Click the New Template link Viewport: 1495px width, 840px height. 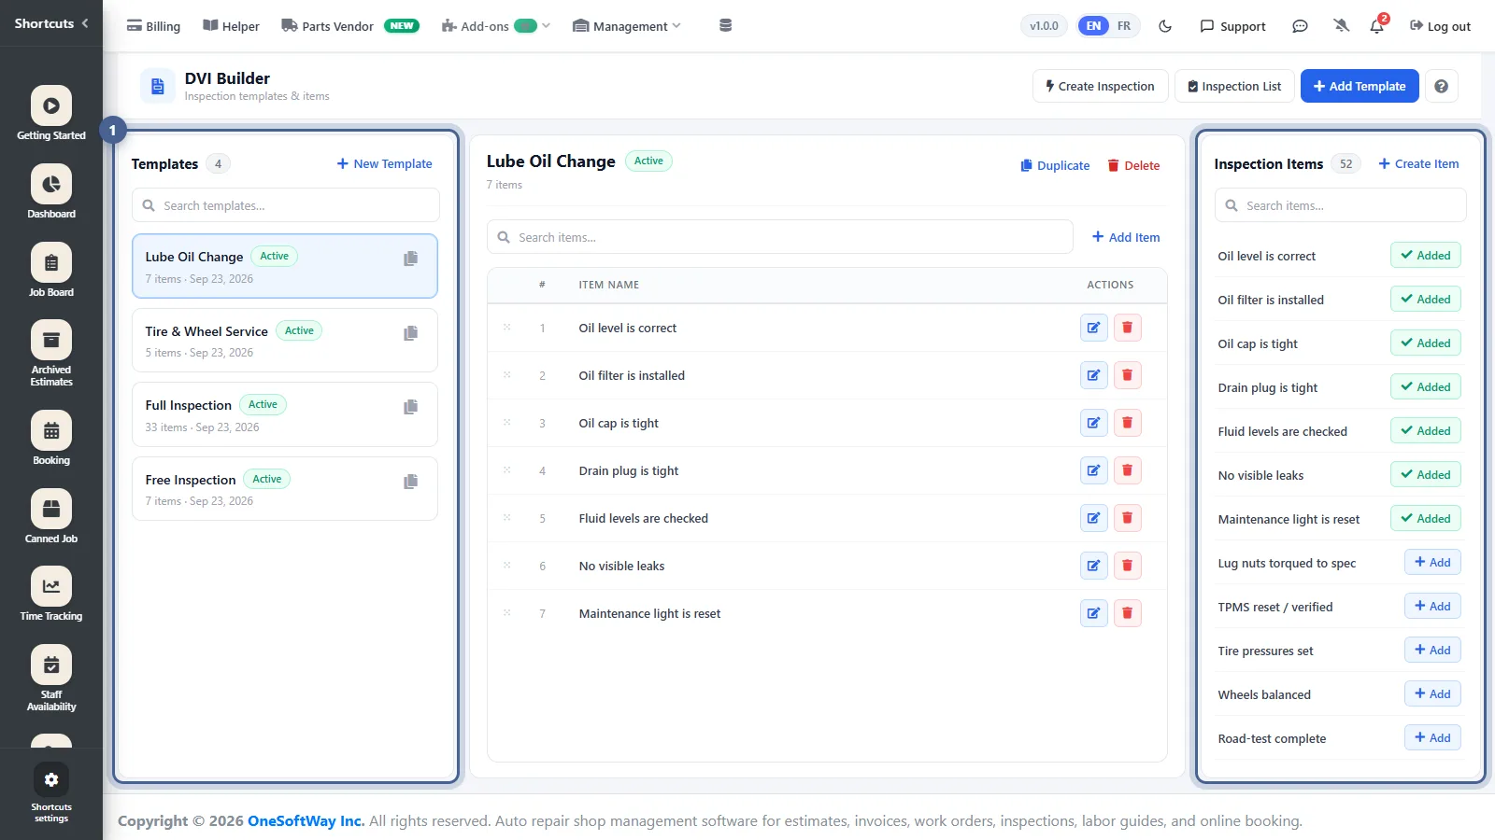tap(384, 163)
